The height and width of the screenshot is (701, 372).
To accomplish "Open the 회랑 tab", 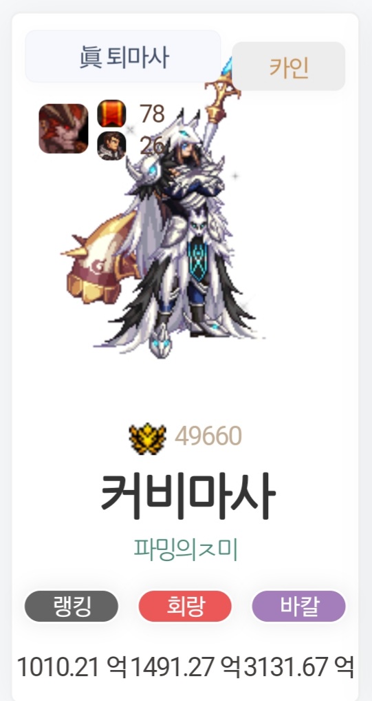I will pyautogui.click(x=185, y=606).
